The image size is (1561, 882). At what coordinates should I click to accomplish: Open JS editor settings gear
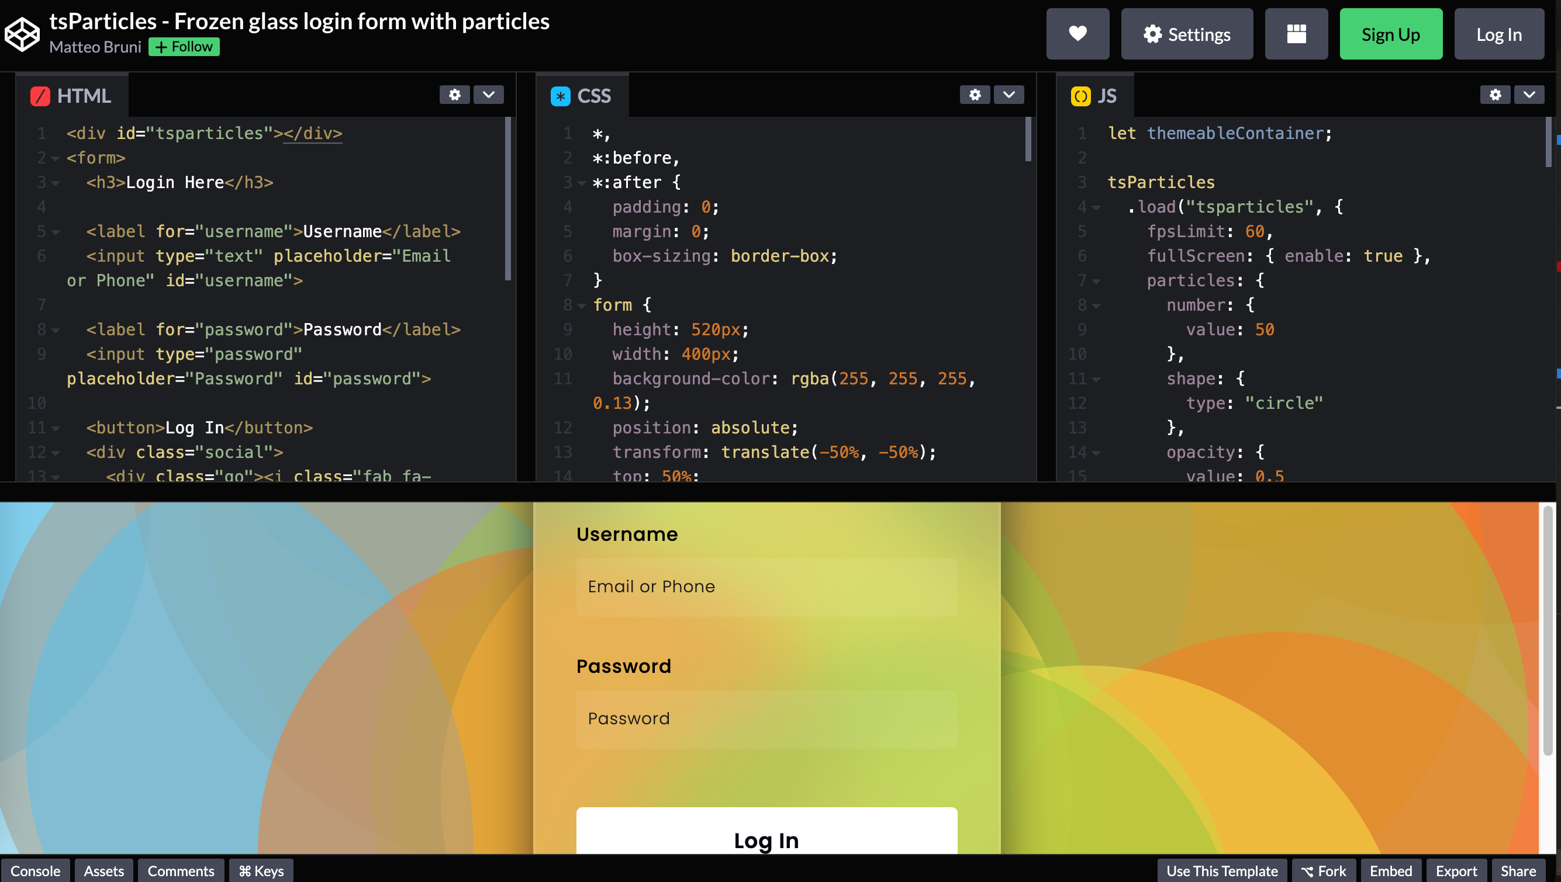pyautogui.click(x=1495, y=95)
